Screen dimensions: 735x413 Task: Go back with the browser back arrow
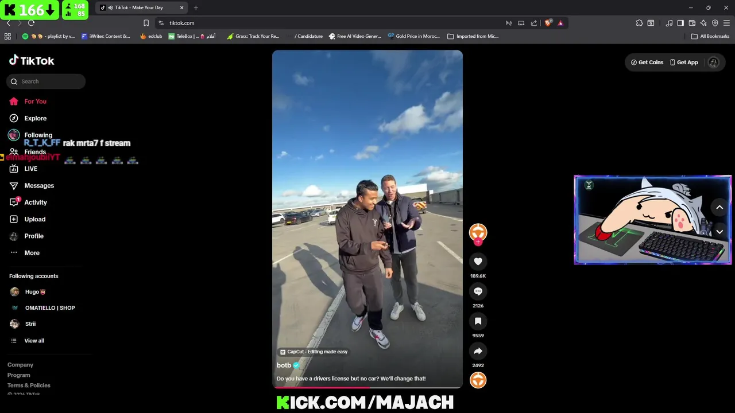(x=8, y=23)
